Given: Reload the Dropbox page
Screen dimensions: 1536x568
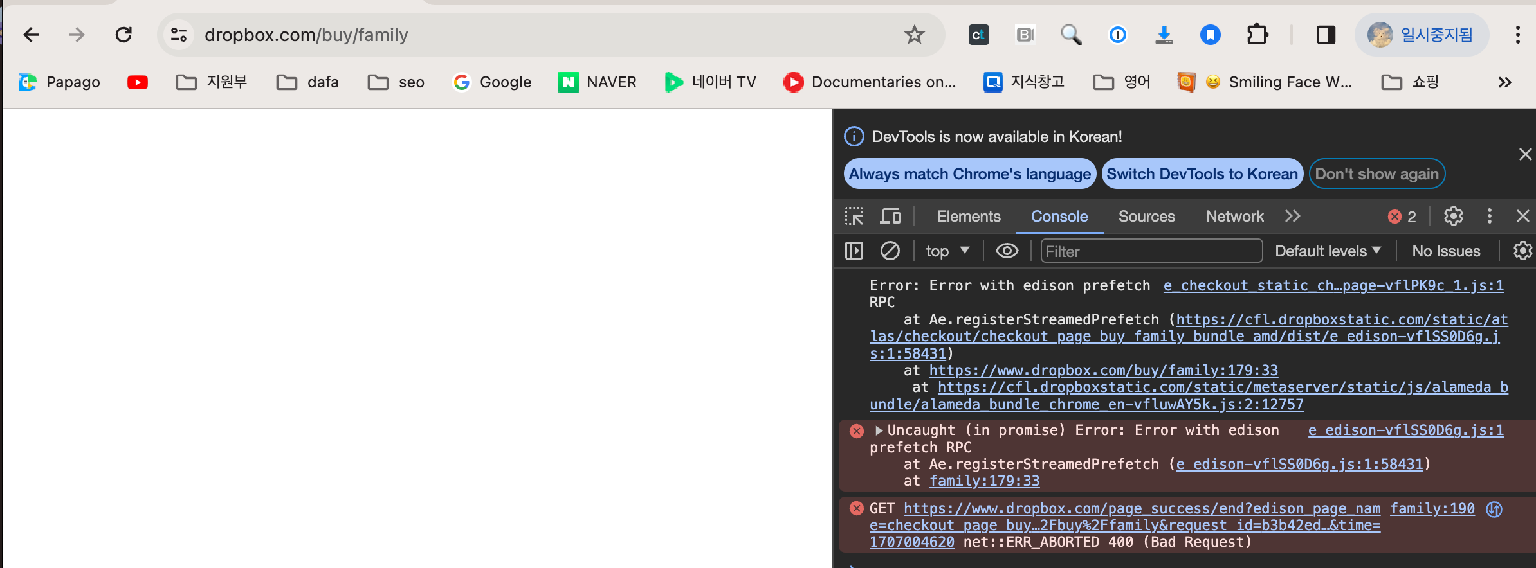Looking at the screenshot, I should click(123, 35).
